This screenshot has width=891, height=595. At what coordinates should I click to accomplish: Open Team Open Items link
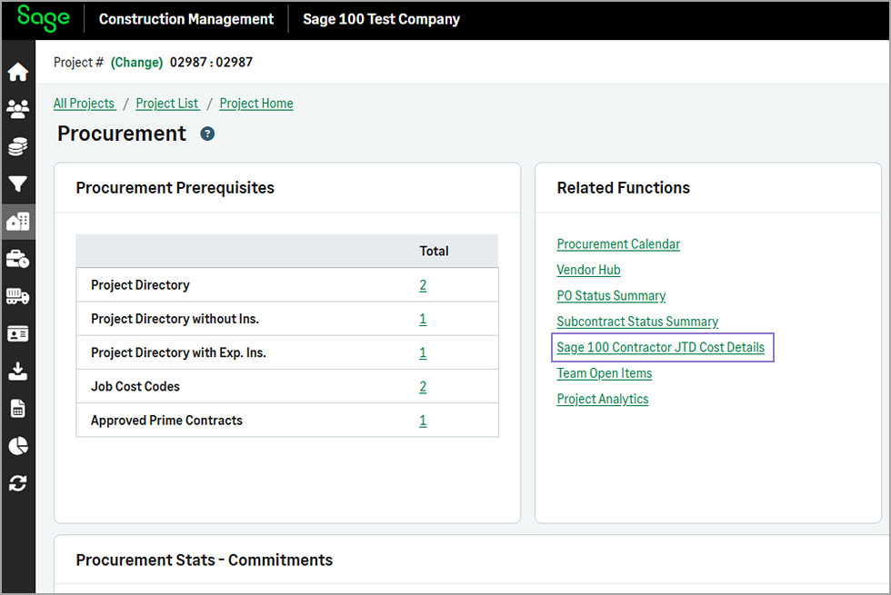(604, 373)
